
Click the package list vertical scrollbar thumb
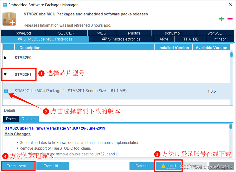pos(232,55)
